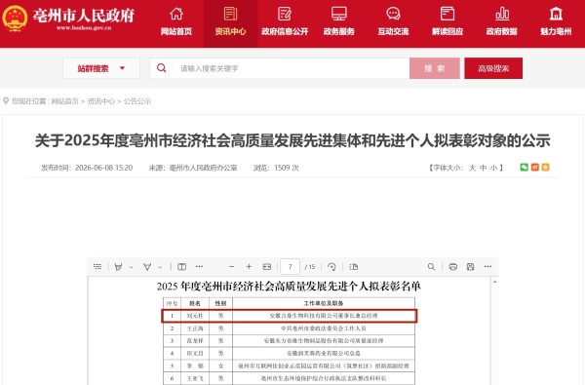Click the 搜索 button
The width and height of the screenshot is (585, 385).
[435, 68]
